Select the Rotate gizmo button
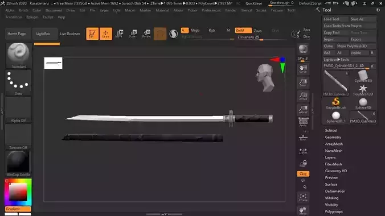This screenshot has width=385, height=216. tap(146, 34)
